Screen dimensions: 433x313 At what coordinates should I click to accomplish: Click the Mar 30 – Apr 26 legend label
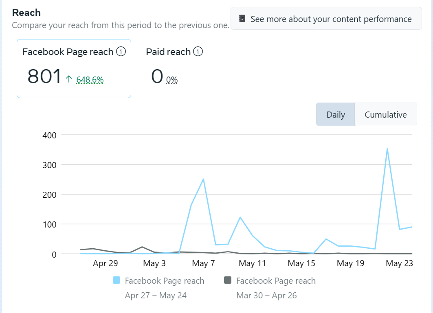point(266,295)
